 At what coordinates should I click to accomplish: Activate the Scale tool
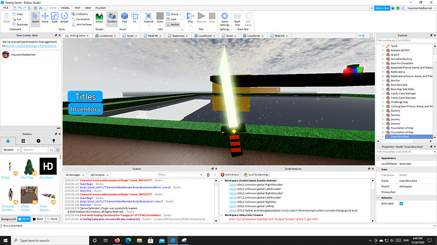point(54,18)
